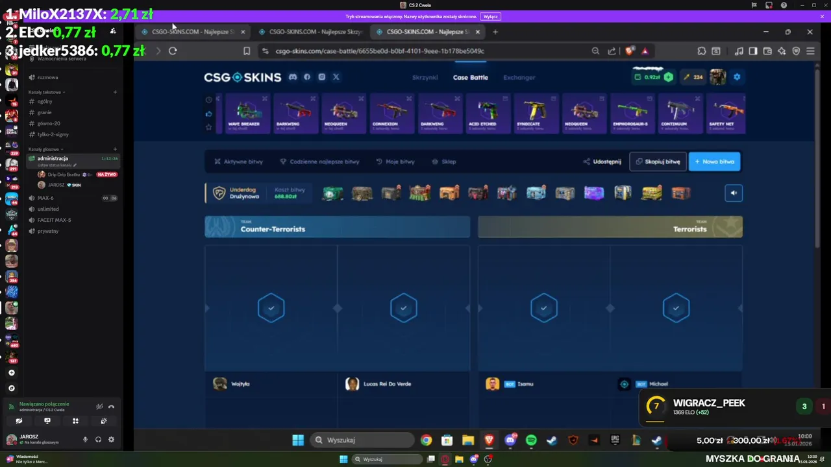The width and height of the screenshot is (831, 467).
Task: Collapse Kanały głosowe category in Discord
Action: (x=45, y=149)
